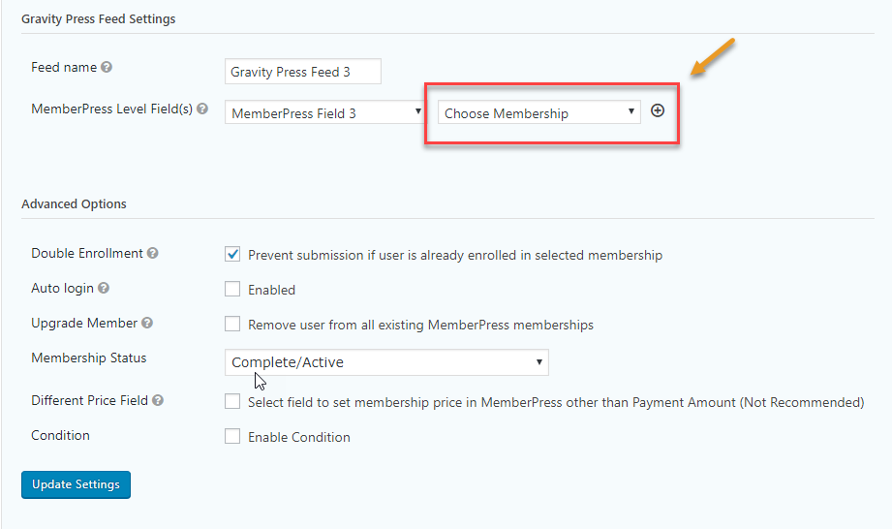892x529 pixels.
Task: Focus the Feed name text field
Action: (302, 71)
